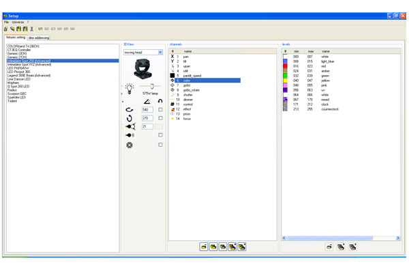Screen dimensions: 409x273
Task: Open the Universe menu
Action: [x=18, y=22]
